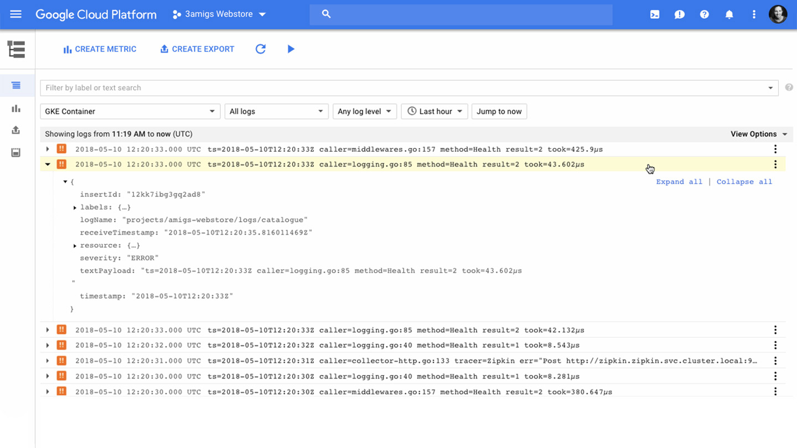Activate Cloud Shell icon
Viewport: 797px width, 448px height.
(655, 14)
